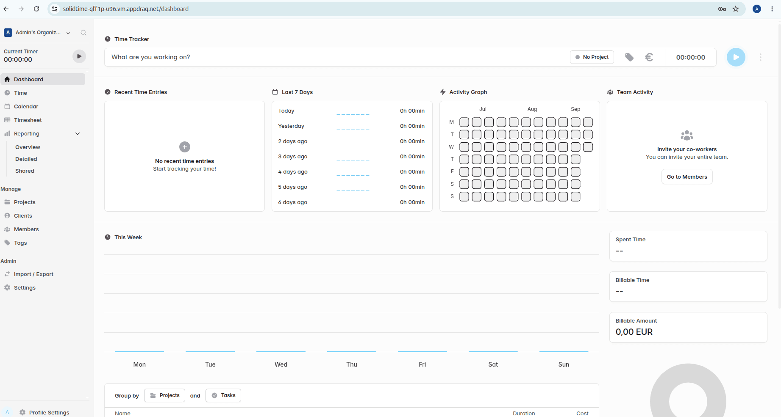This screenshot has width=781, height=417.
Task: View site information icon in address bar
Action: (55, 9)
